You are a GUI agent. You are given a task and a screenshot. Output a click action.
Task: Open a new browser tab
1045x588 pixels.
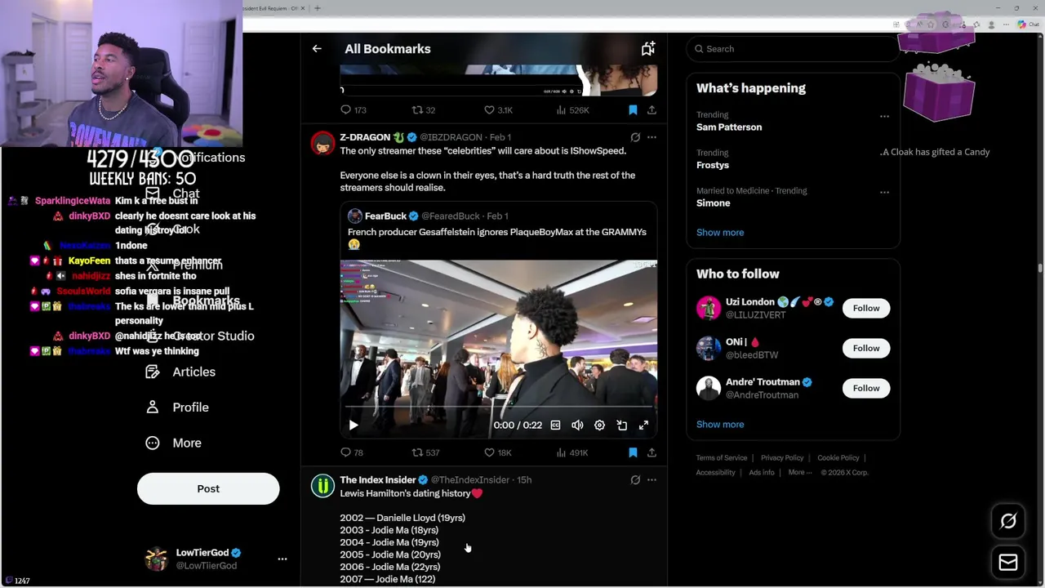[318, 8]
